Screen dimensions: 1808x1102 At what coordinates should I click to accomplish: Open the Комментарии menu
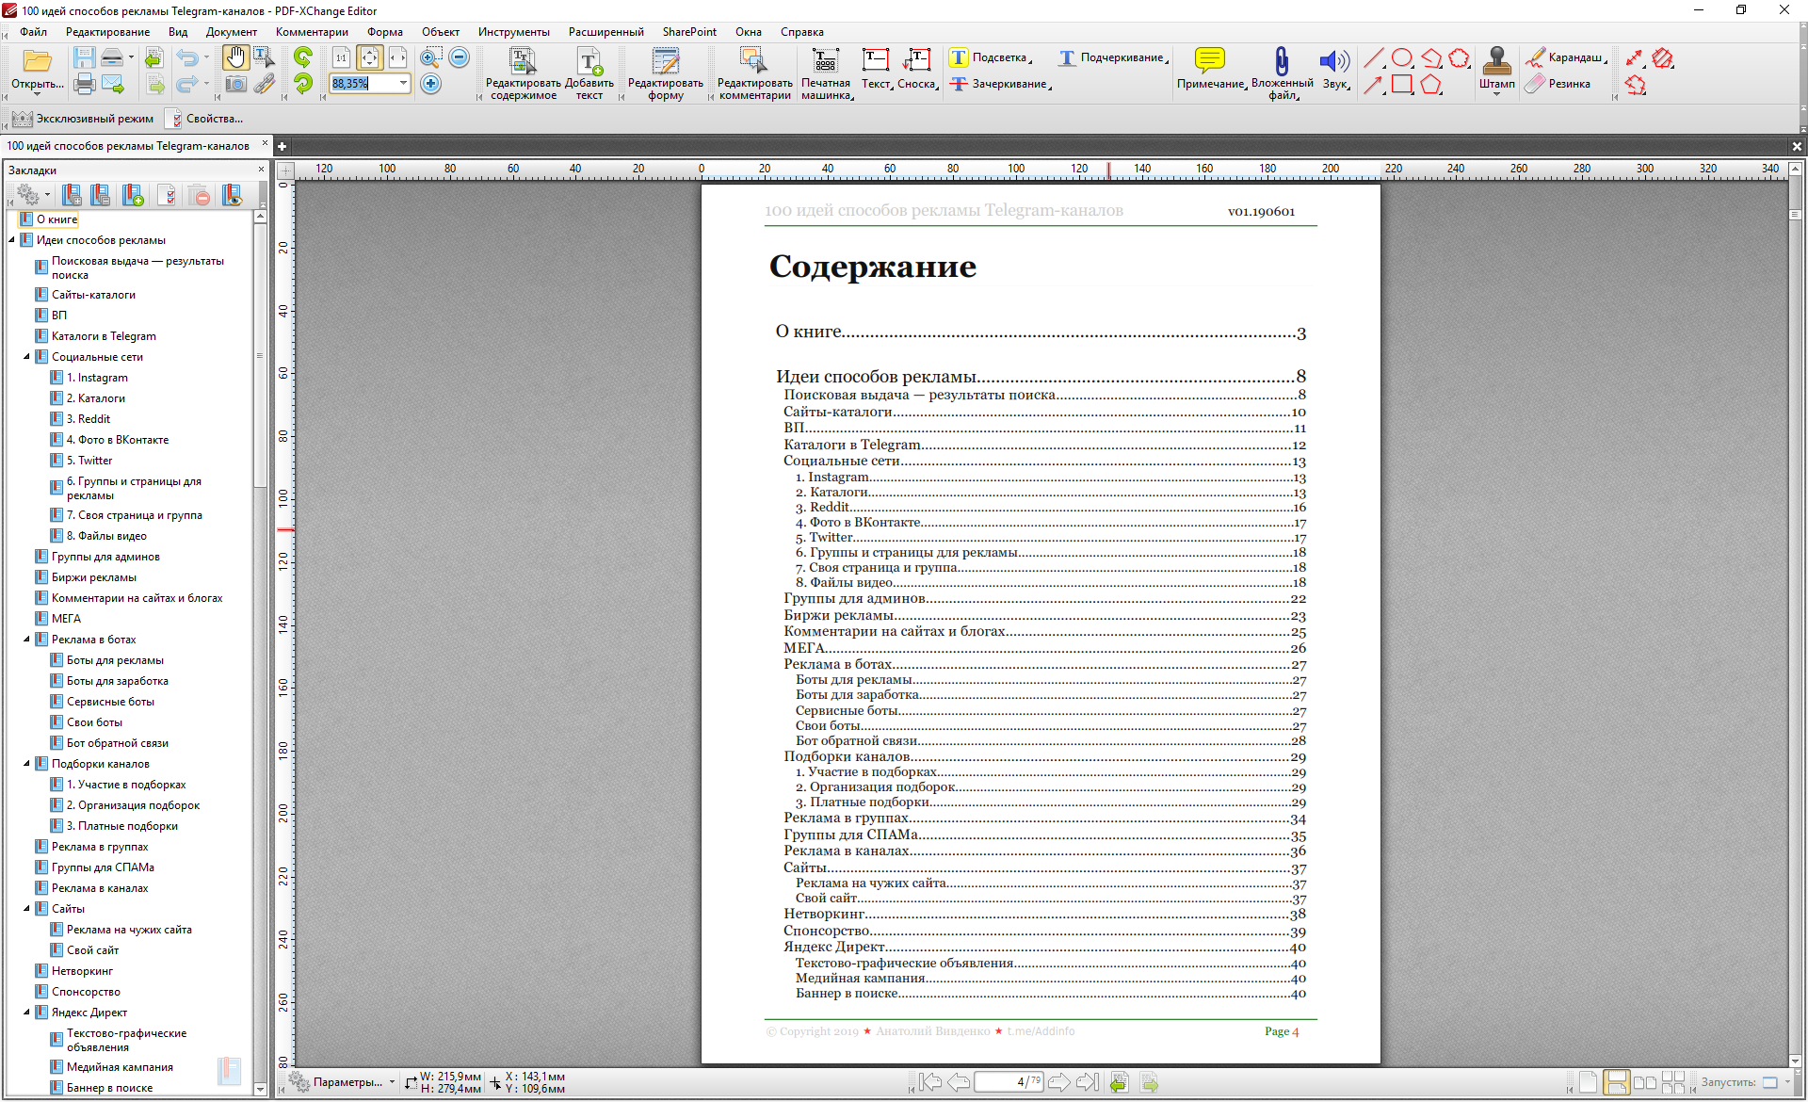point(312,32)
